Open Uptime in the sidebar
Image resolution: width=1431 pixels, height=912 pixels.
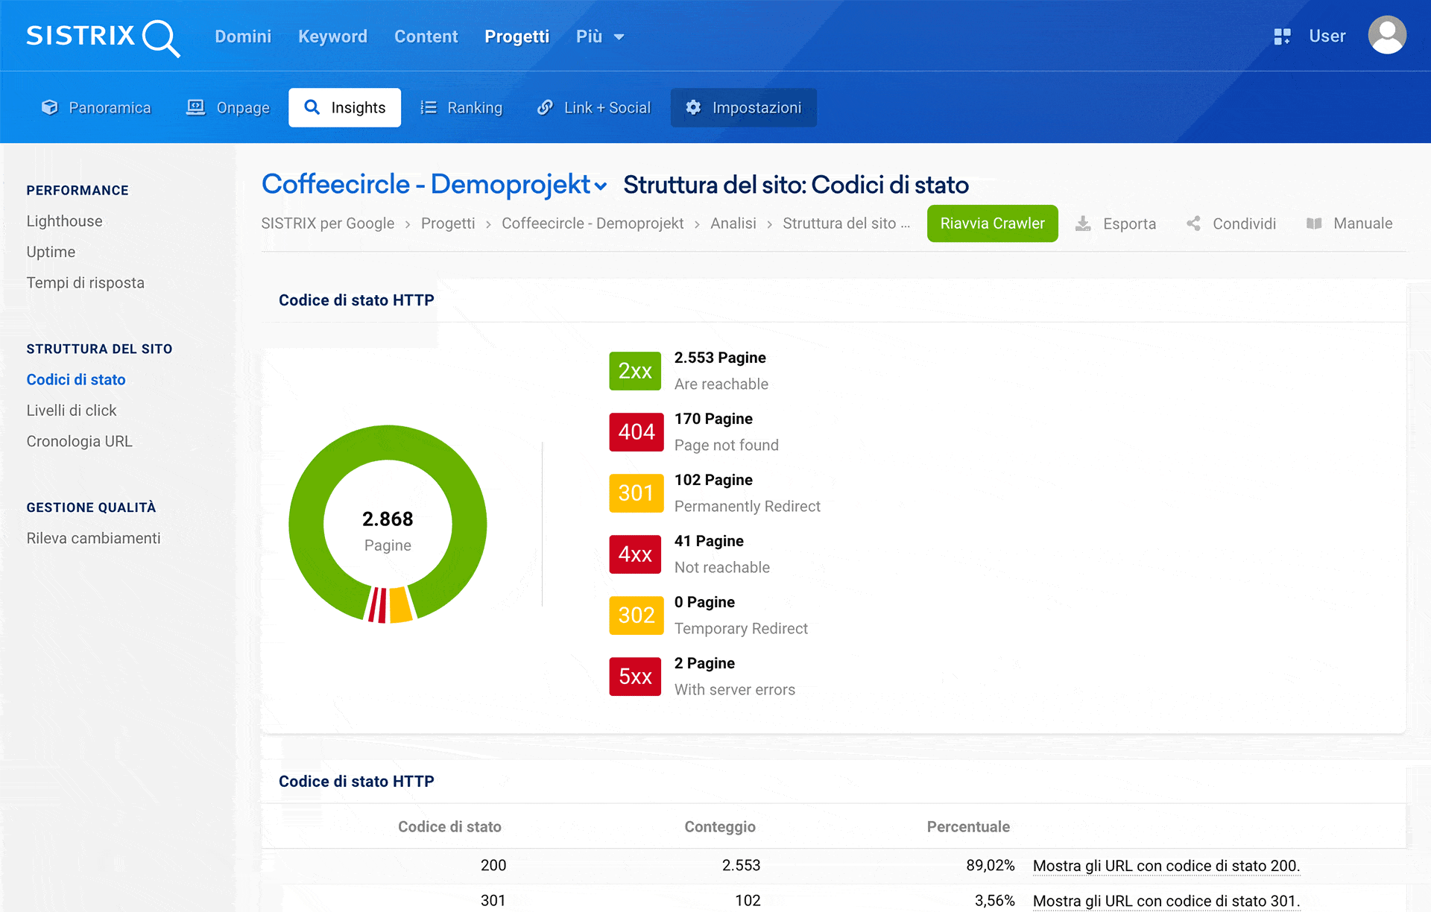click(x=51, y=252)
